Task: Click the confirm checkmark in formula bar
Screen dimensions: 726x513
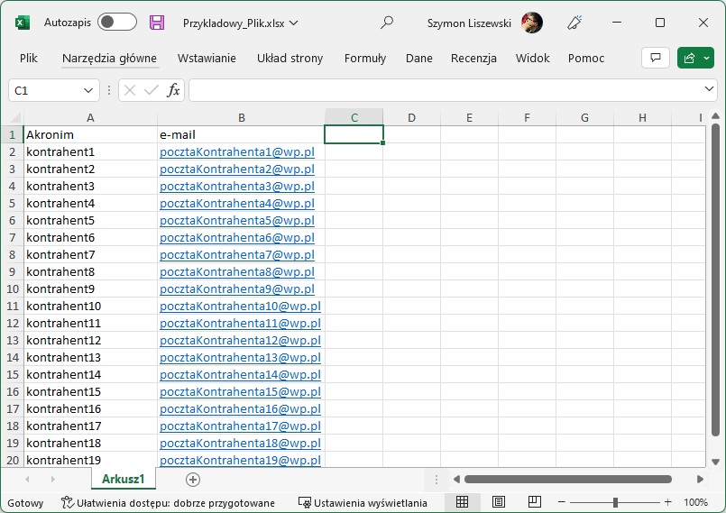Action: pos(151,90)
